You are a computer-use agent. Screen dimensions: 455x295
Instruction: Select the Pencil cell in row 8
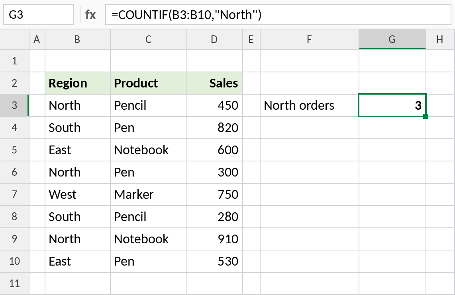[148, 217]
